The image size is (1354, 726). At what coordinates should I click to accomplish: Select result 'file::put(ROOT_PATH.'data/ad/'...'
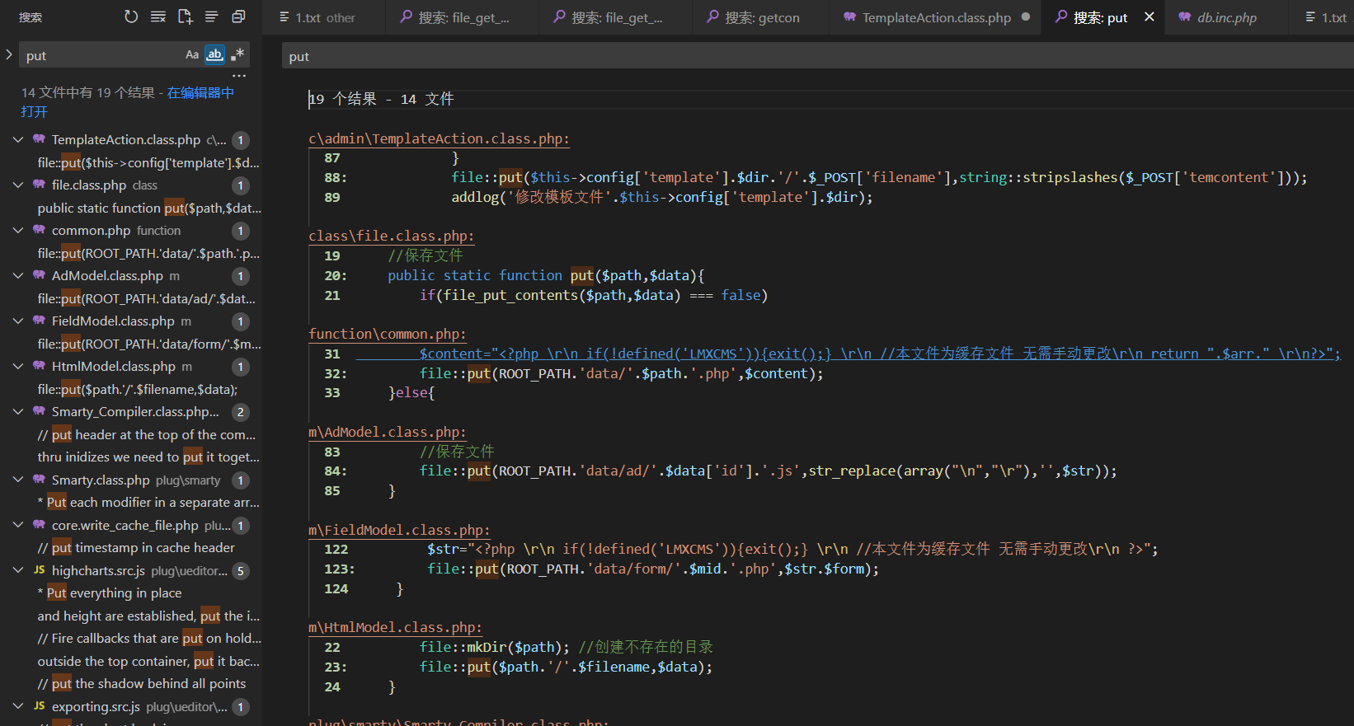[x=147, y=299]
